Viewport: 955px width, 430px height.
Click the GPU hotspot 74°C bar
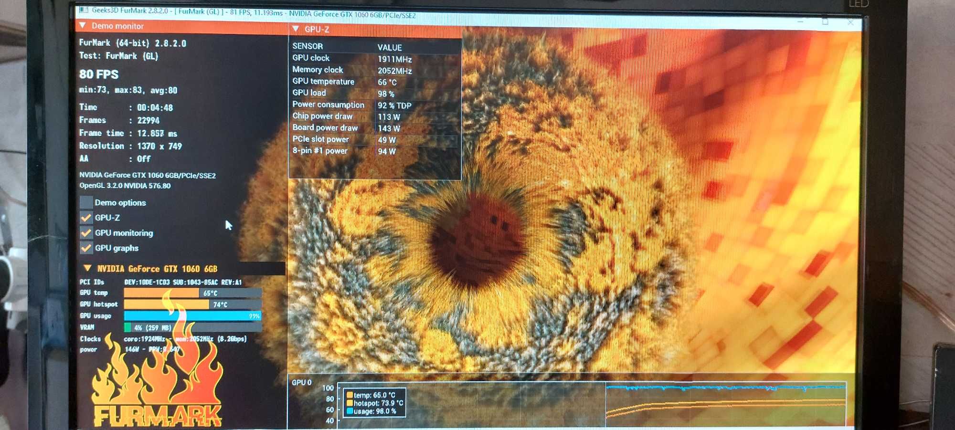(193, 304)
